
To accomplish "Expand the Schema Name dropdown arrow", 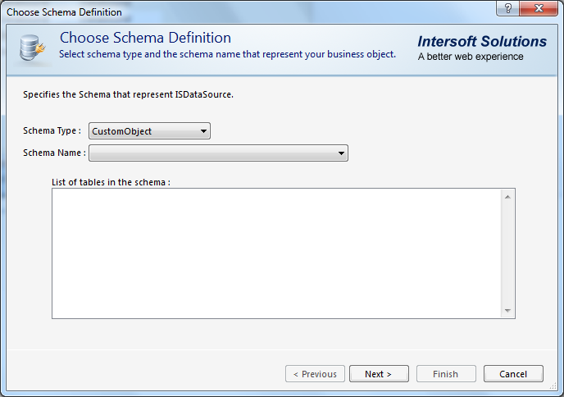I will coord(340,153).
